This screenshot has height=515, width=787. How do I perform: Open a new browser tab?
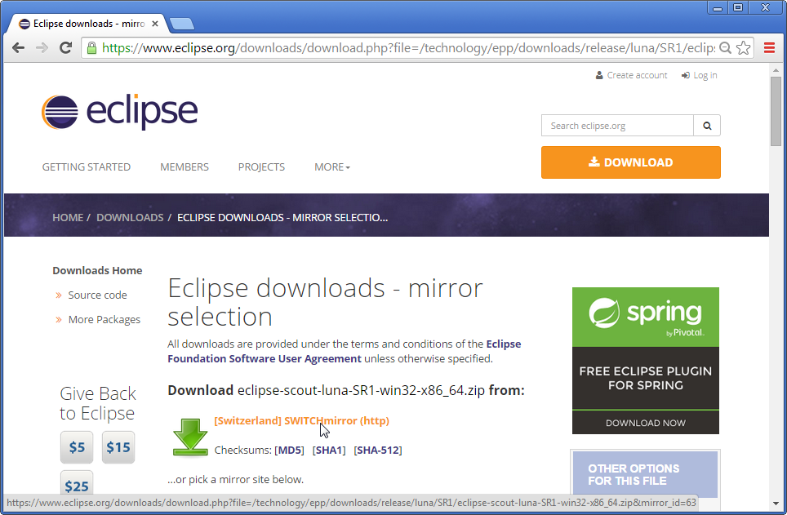point(182,24)
